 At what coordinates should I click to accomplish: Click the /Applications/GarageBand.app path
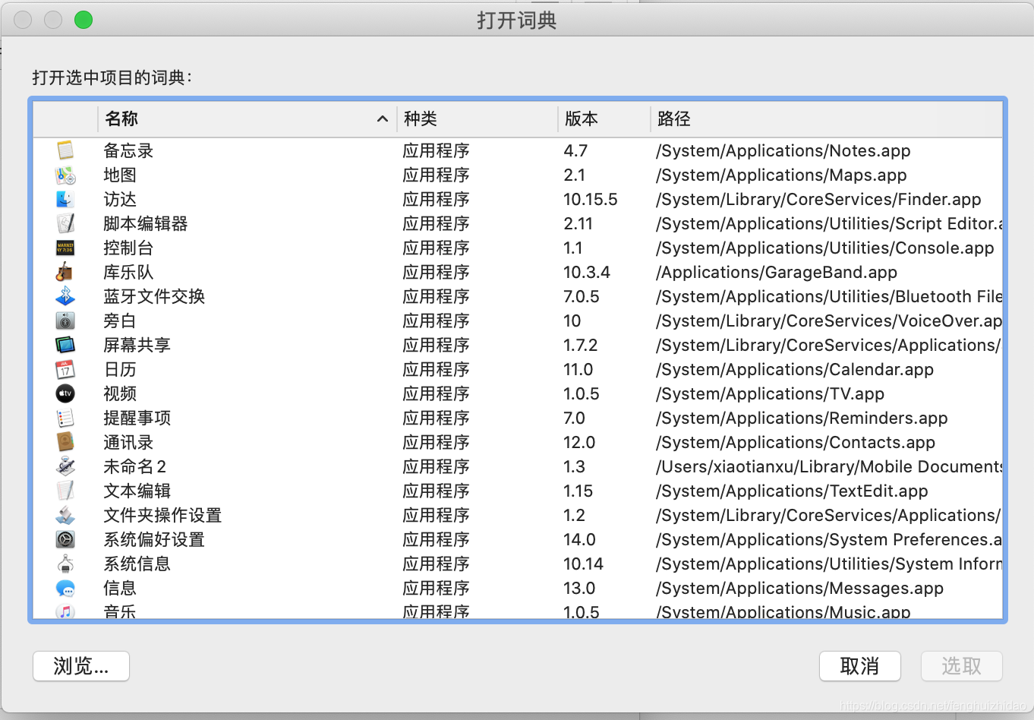pyautogui.click(x=777, y=272)
